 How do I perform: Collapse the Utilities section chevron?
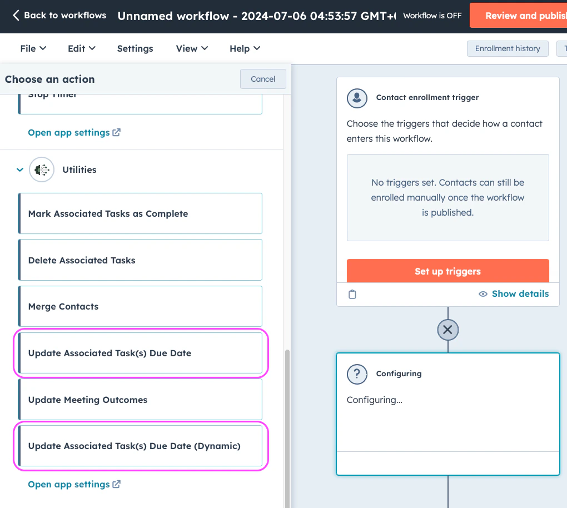click(20, 170)
